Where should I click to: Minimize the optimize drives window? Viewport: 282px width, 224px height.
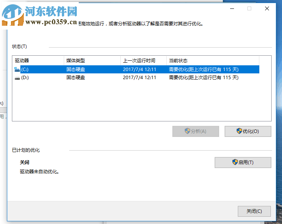[x=232, y=8]
